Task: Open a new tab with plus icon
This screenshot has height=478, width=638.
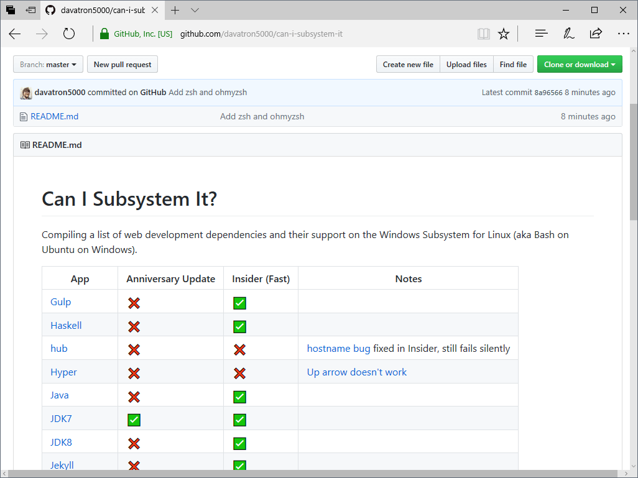Action: (175, 10)
